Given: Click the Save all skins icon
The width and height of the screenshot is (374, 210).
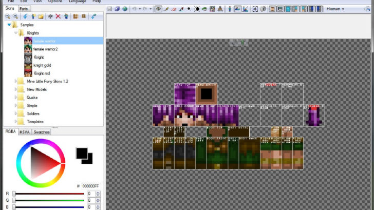Looking at the screenshot, I should point(117,9).
